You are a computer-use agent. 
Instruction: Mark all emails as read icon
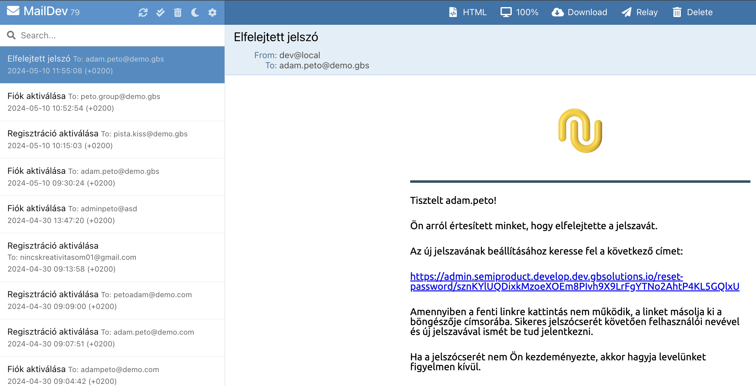160,12
